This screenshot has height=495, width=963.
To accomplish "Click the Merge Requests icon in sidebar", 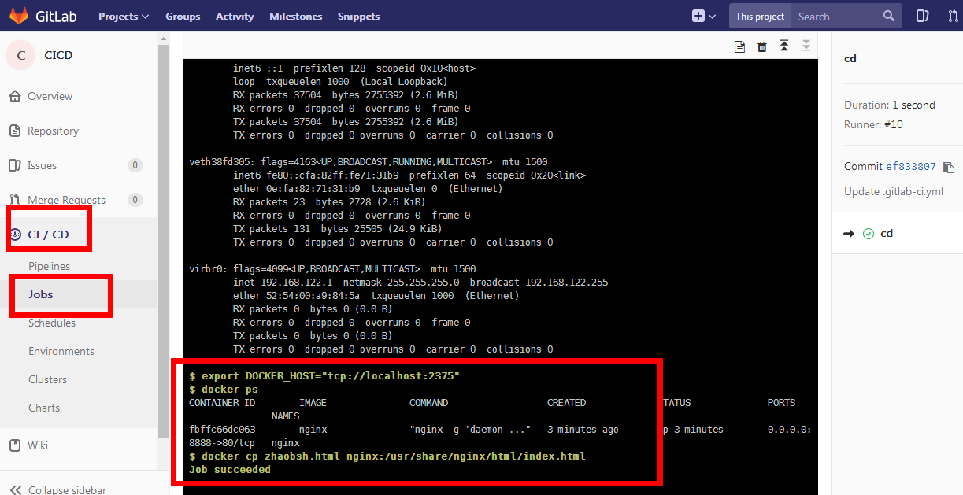I will (x=14, y=200).
